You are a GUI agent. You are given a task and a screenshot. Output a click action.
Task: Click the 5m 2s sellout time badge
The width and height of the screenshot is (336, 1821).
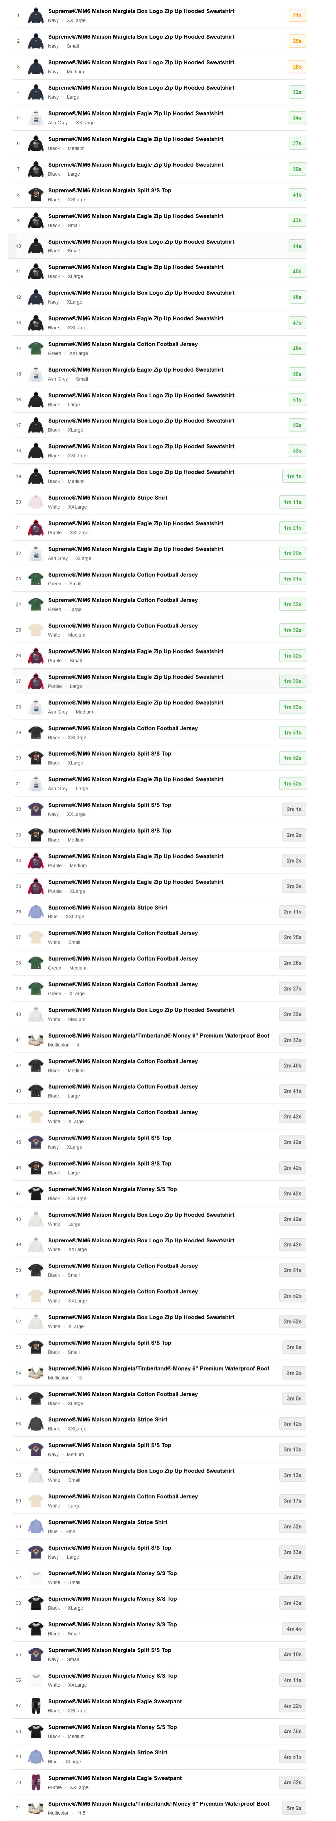(293, 1808)
